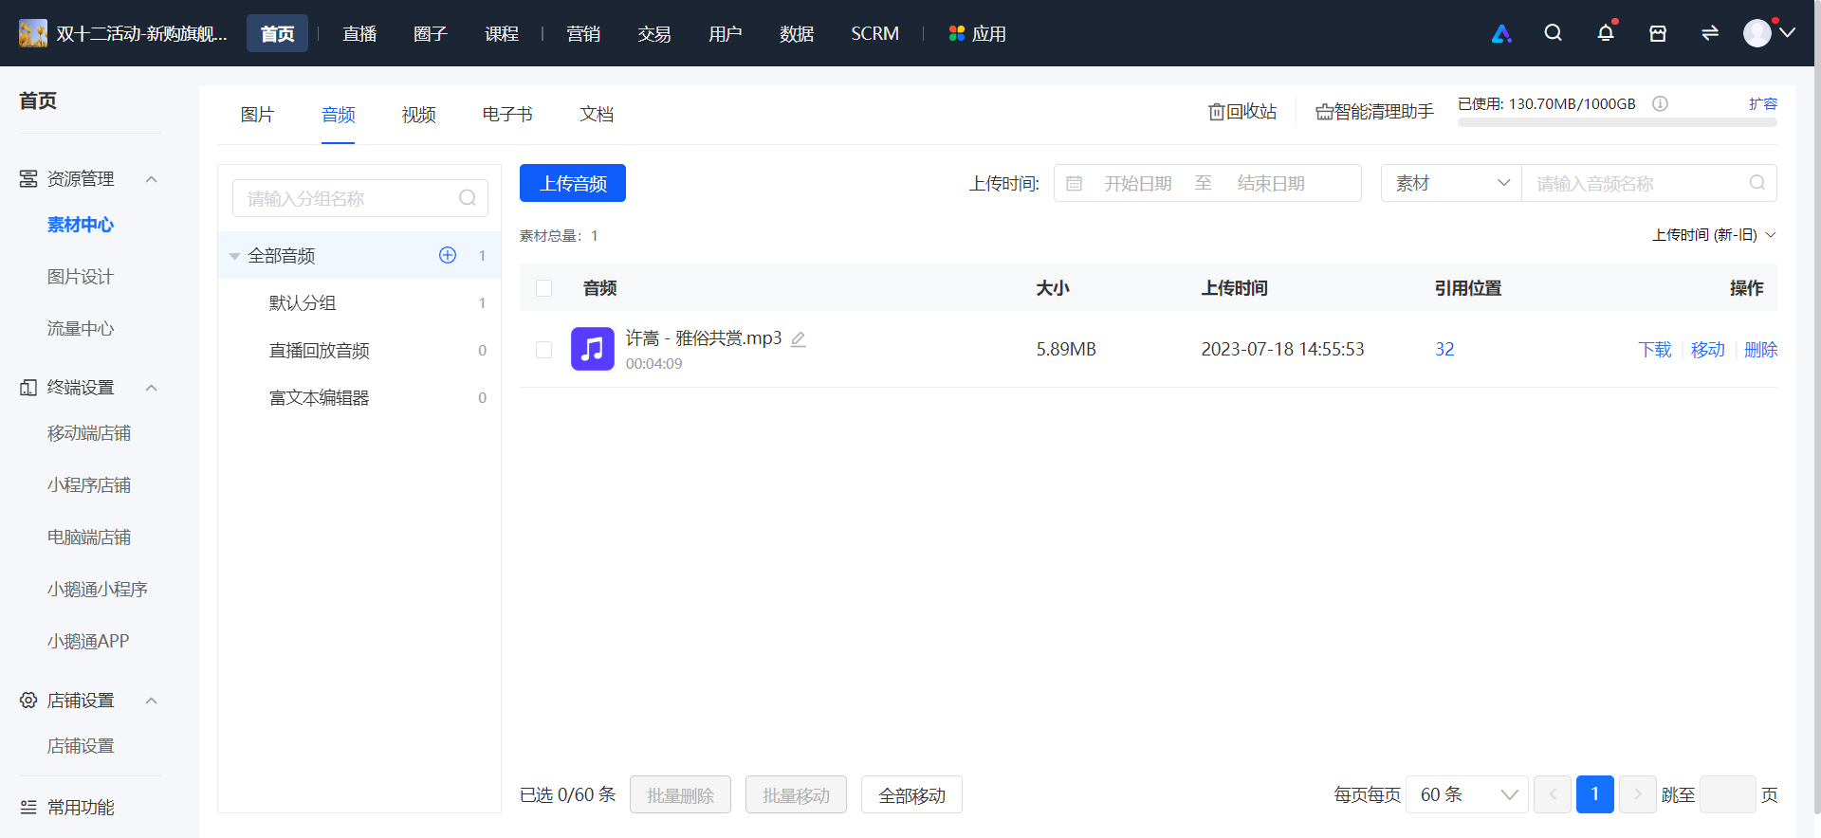Click page 1 pagination button
The height and width of the screenshot is (838, 1821).
[1595, 794]
